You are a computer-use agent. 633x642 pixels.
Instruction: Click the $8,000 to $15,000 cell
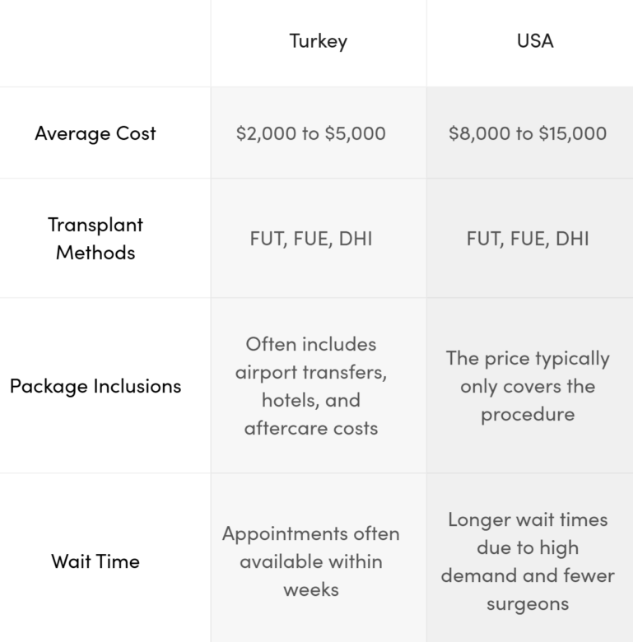(x=528, y=133)
